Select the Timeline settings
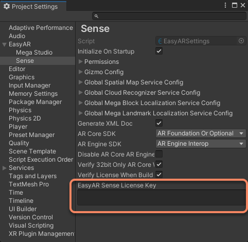Viewport: 248px width, 242px height. (x=21, y=201)
